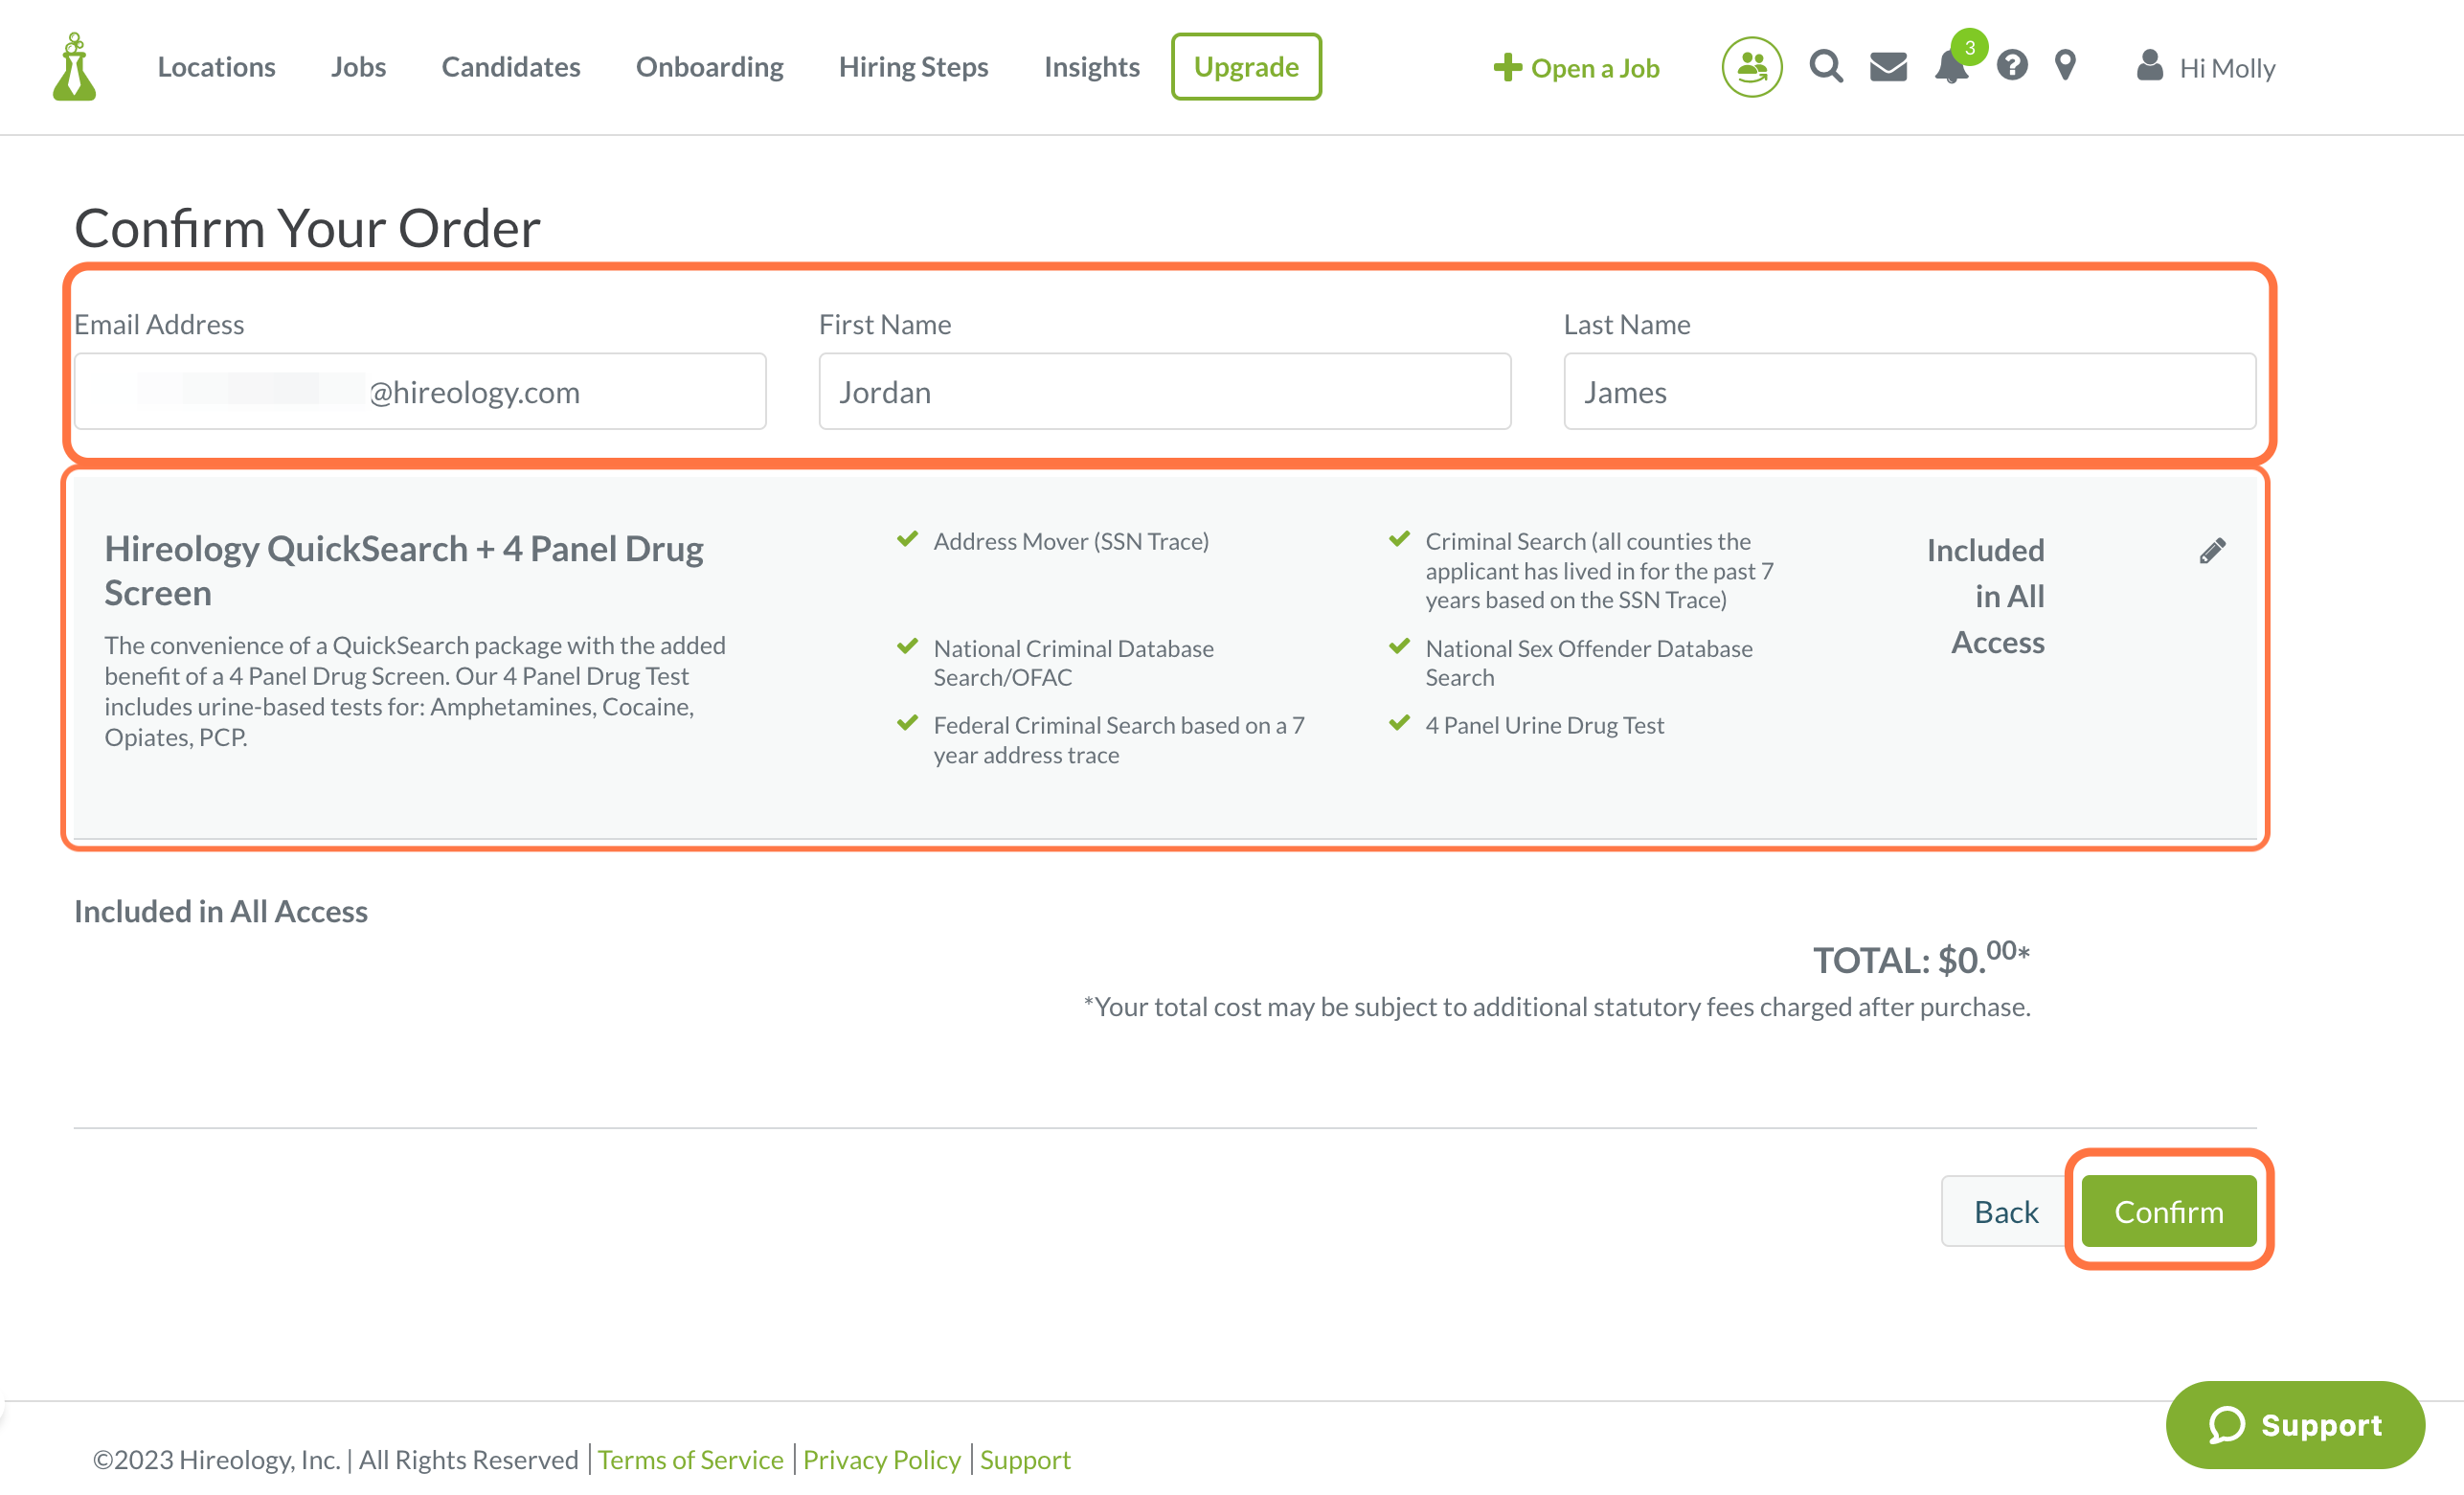Click the TOTAL: $0.00 amount
Viewport: 2464px width, 1495px height.
coord(1921,958)
